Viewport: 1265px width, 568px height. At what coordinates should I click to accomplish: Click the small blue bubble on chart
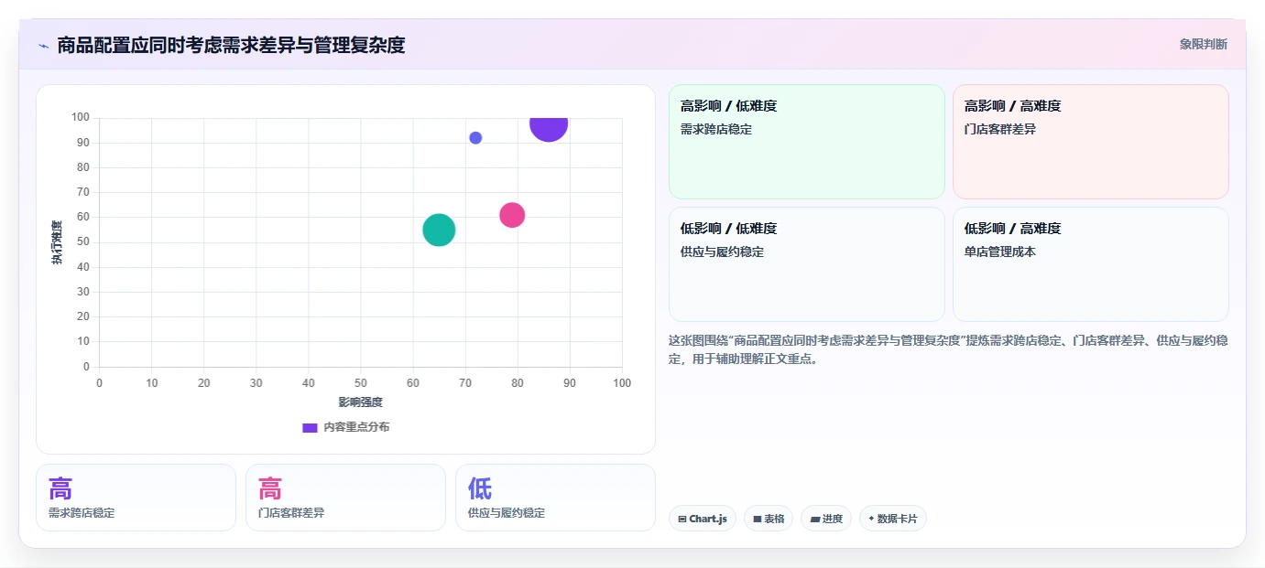[x=475, y=138]
